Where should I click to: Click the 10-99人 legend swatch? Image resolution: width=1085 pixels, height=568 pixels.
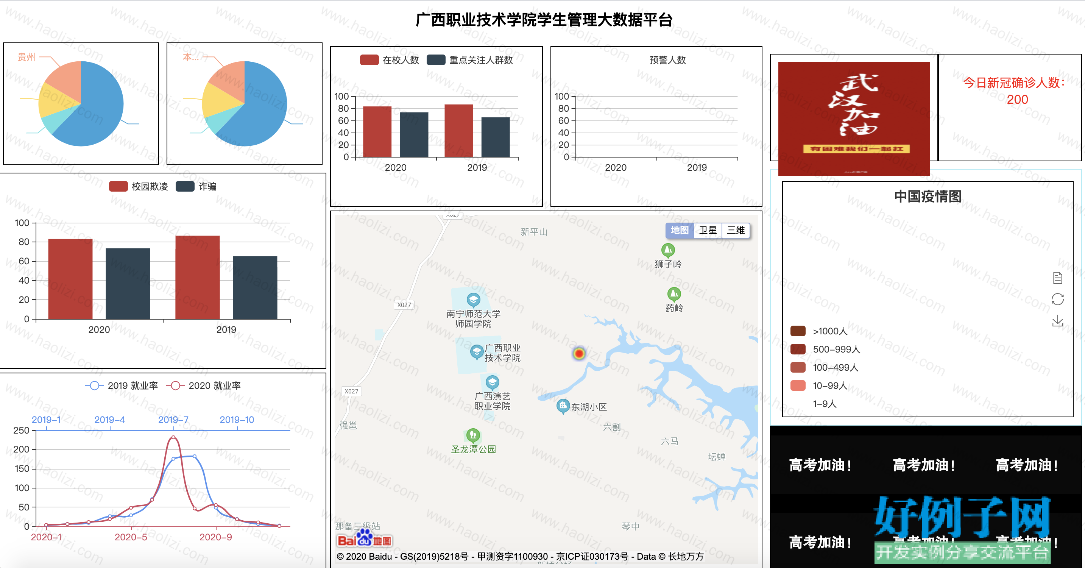click(x=798, y=385)
